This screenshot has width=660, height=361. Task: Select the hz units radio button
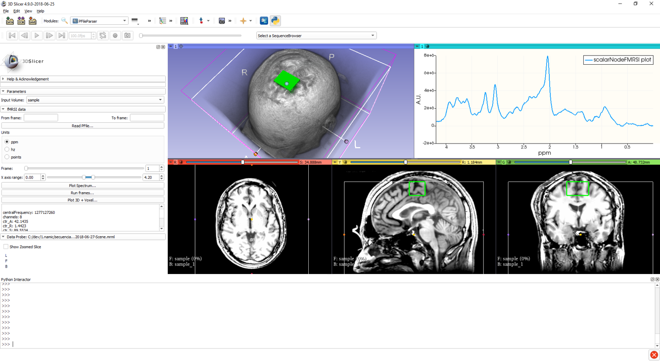(x=7, y=150)
